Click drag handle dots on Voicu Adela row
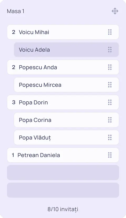Image resolution: width=126 pixels, height=218 pixels. coord(110,50)
